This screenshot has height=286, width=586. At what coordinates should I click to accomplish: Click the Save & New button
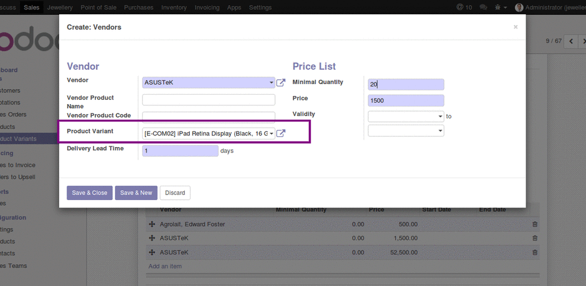pos(136,193)
